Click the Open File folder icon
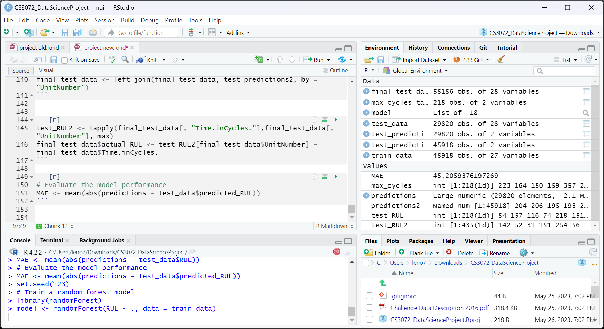Viewport: 604px width, 329px height. [x=45, y=32]
